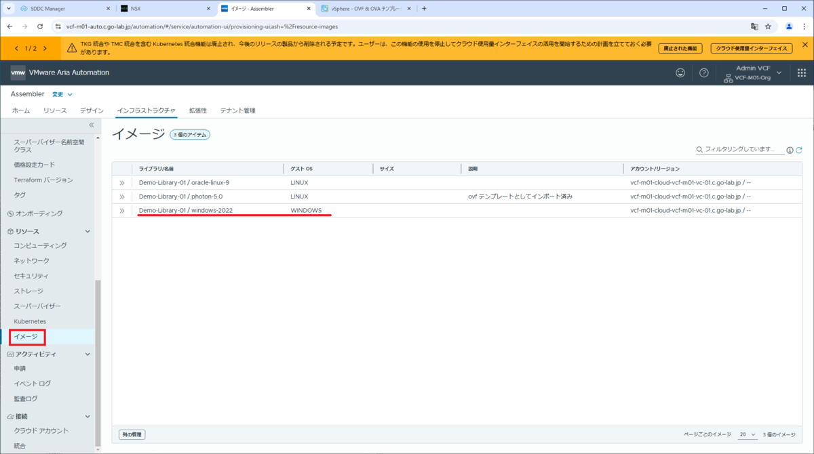Open the help question mark icon
This screenshot has width=814, height=454.
[x=704, y=73]
